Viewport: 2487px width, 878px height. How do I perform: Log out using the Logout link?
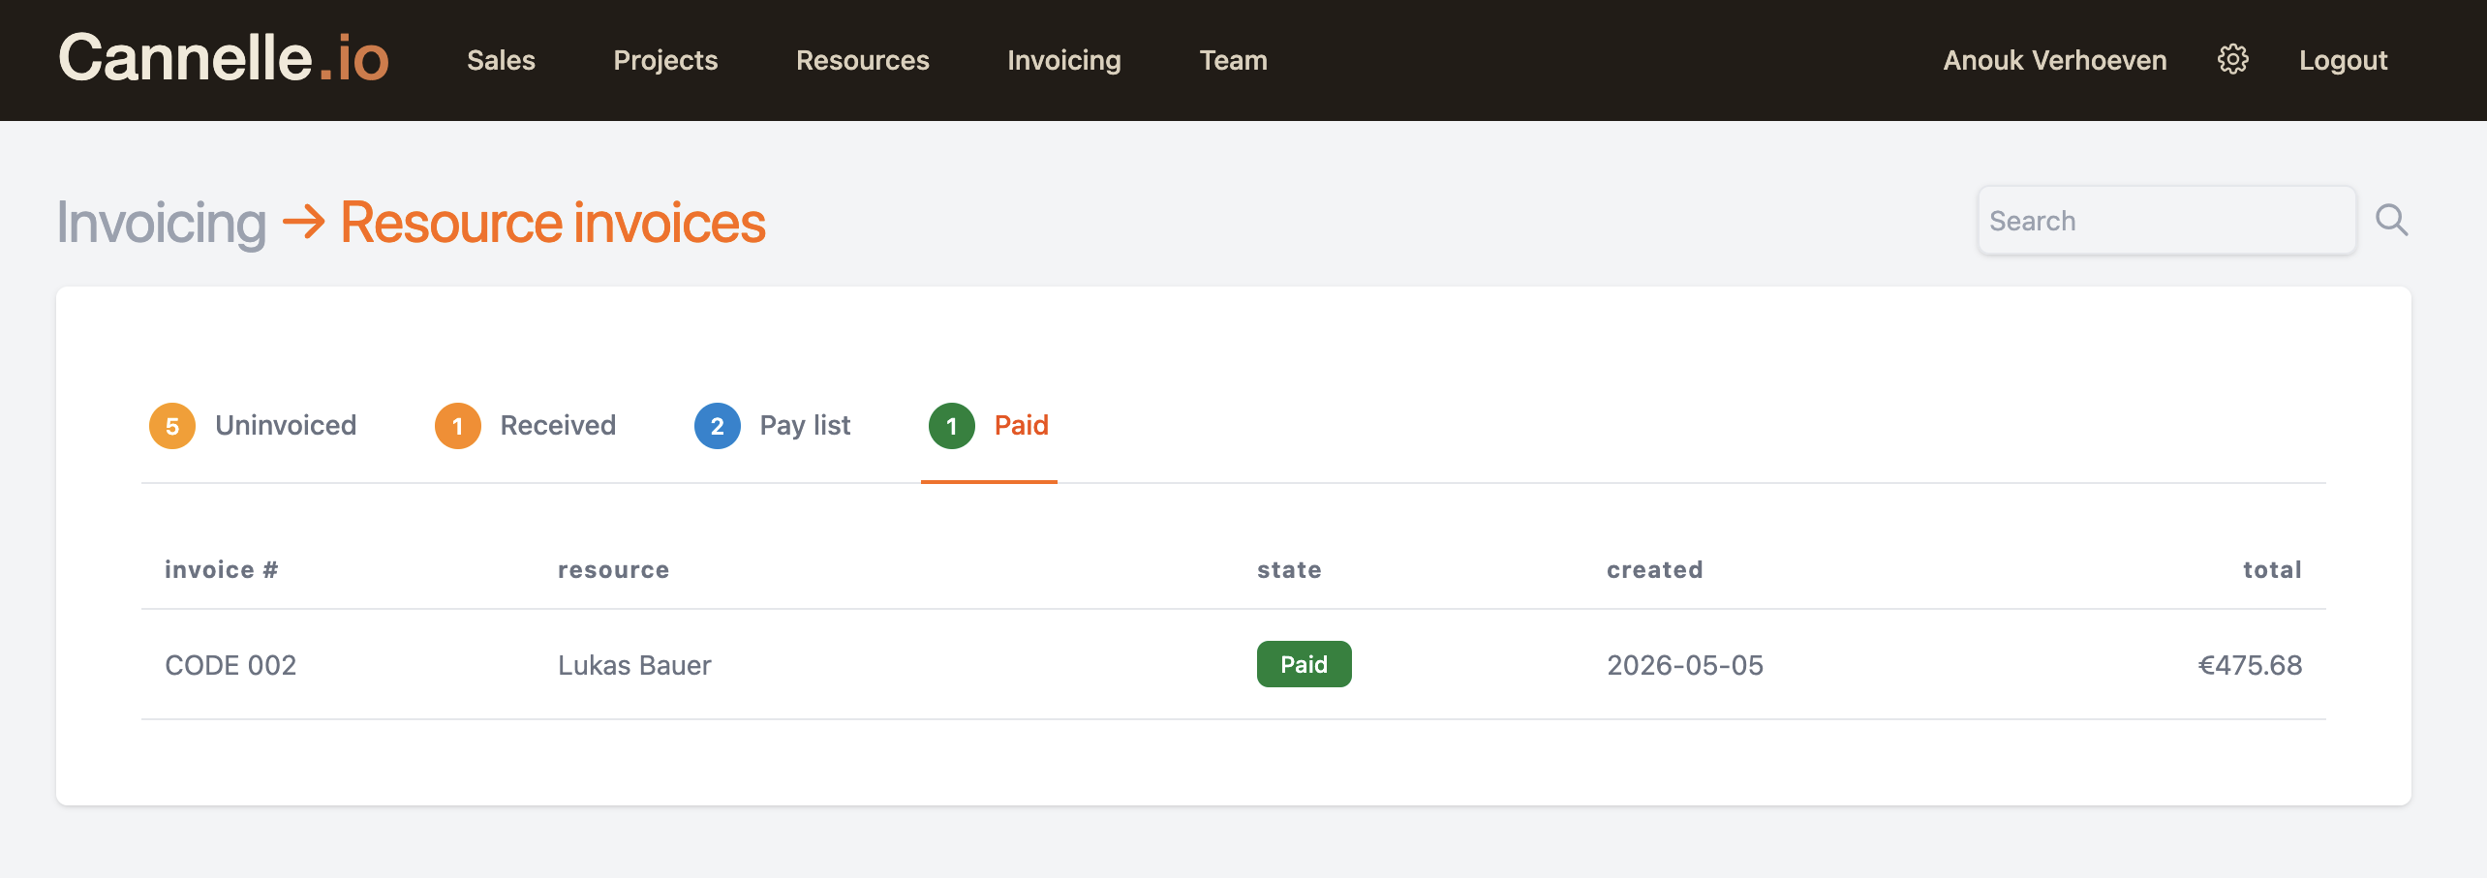(x=2343, y=60)
